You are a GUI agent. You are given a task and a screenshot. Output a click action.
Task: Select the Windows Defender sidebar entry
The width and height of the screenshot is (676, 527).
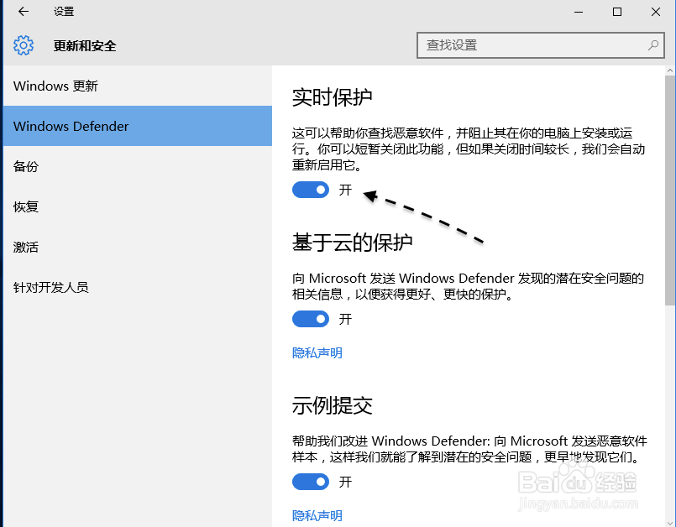click(x=71, y=126)
